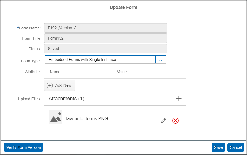Screen dimensions: 247x155
Task: Save the form with the Save button
Action: (218, 147)
